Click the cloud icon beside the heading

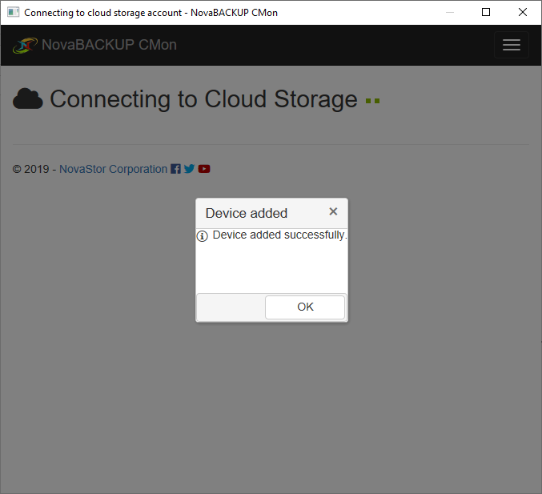[x=28, y=98]
